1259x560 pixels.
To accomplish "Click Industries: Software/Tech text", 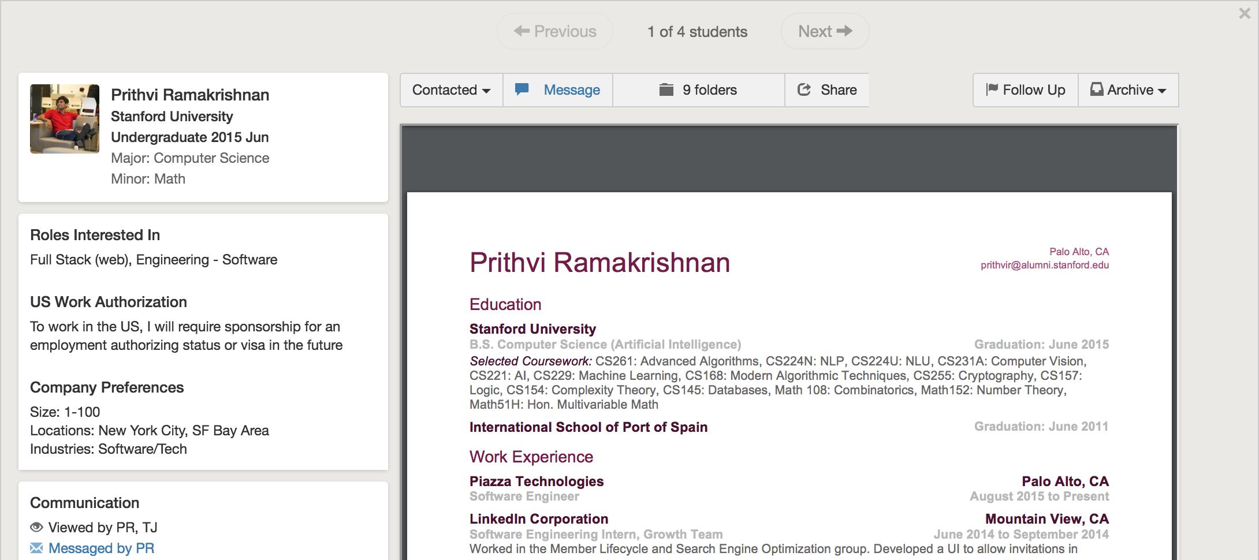I will click(109, 449).
